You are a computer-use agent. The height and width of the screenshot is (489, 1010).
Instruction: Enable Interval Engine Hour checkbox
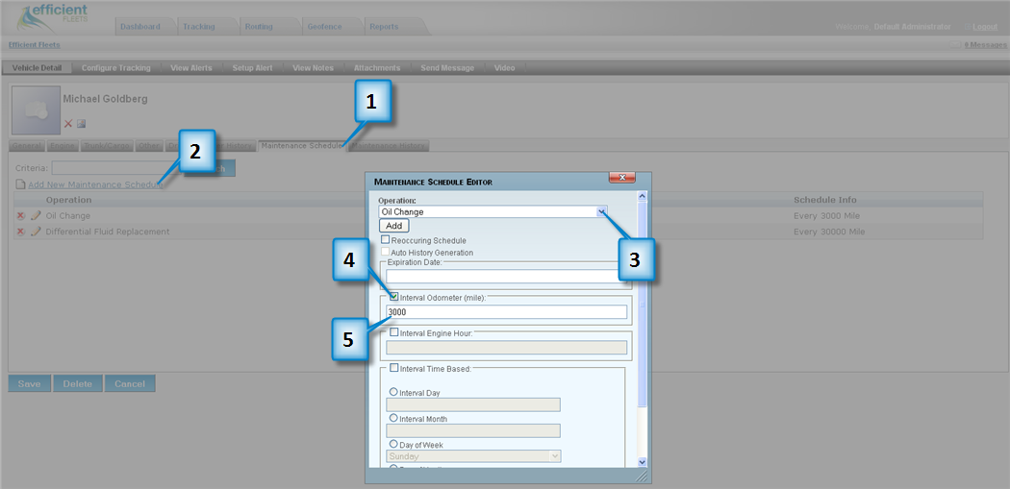pyautogui.click(x=394, y=332)
